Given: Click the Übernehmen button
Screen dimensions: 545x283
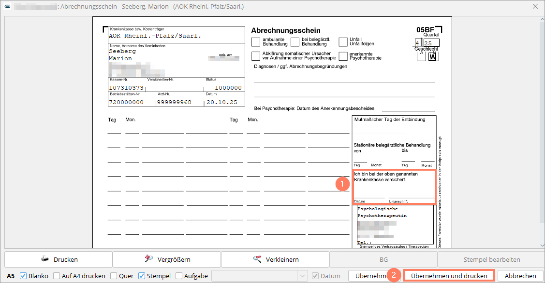Looking at the screenshot, I should (371, 276).
